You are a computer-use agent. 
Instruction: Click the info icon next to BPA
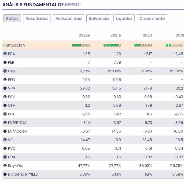coord(5,54)
